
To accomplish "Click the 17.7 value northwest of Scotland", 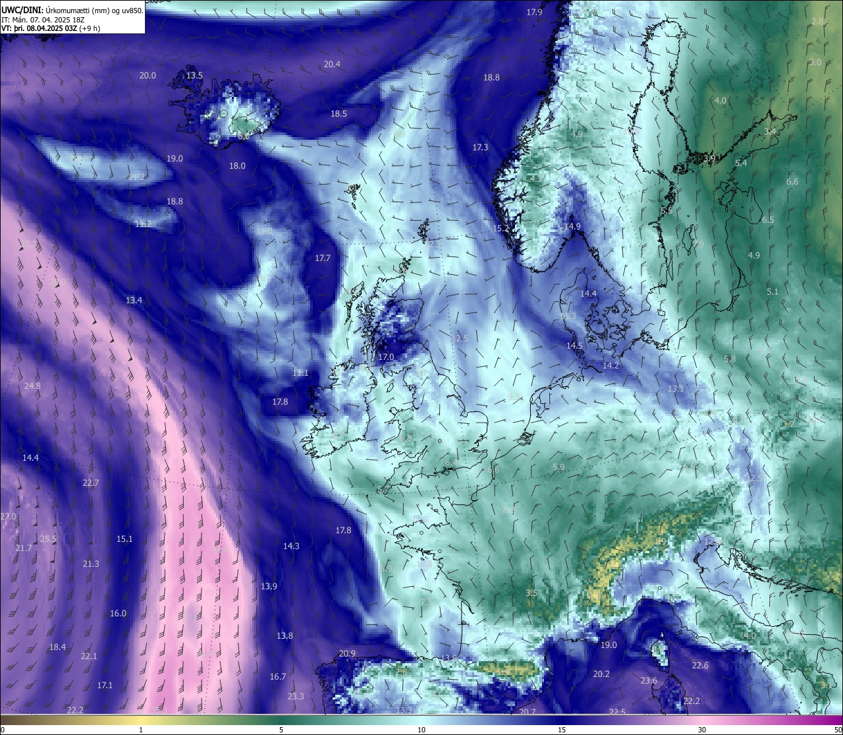I will [x=323, y=258].
